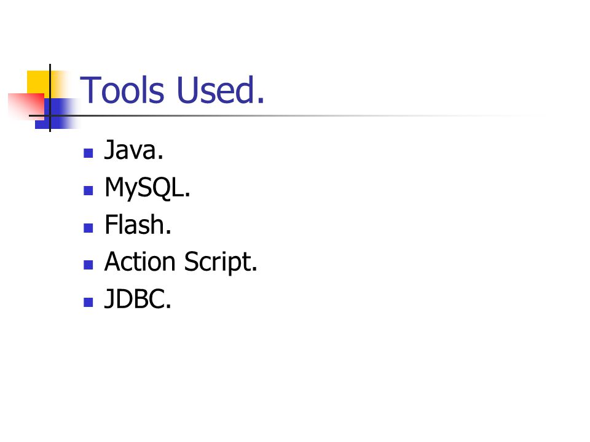Click the "Flash." list entry
Screen dimensions: 590x442
pos(138,225)
